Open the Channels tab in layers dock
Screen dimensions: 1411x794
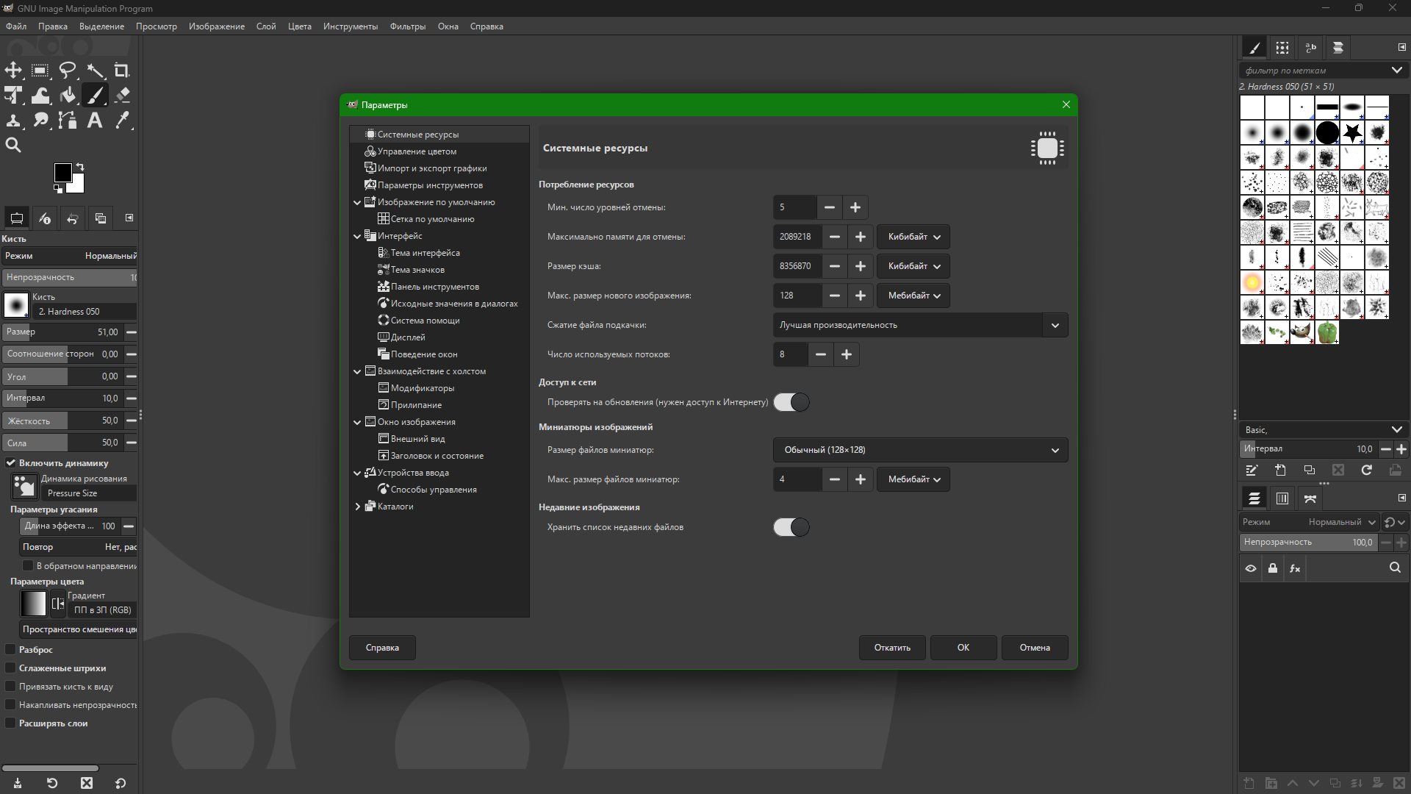(x=1282, y=498)
